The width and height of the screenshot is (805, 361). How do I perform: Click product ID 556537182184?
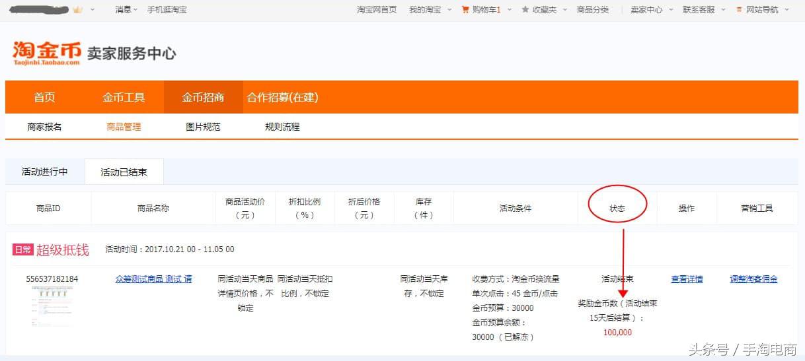click(x=52, y=279)
